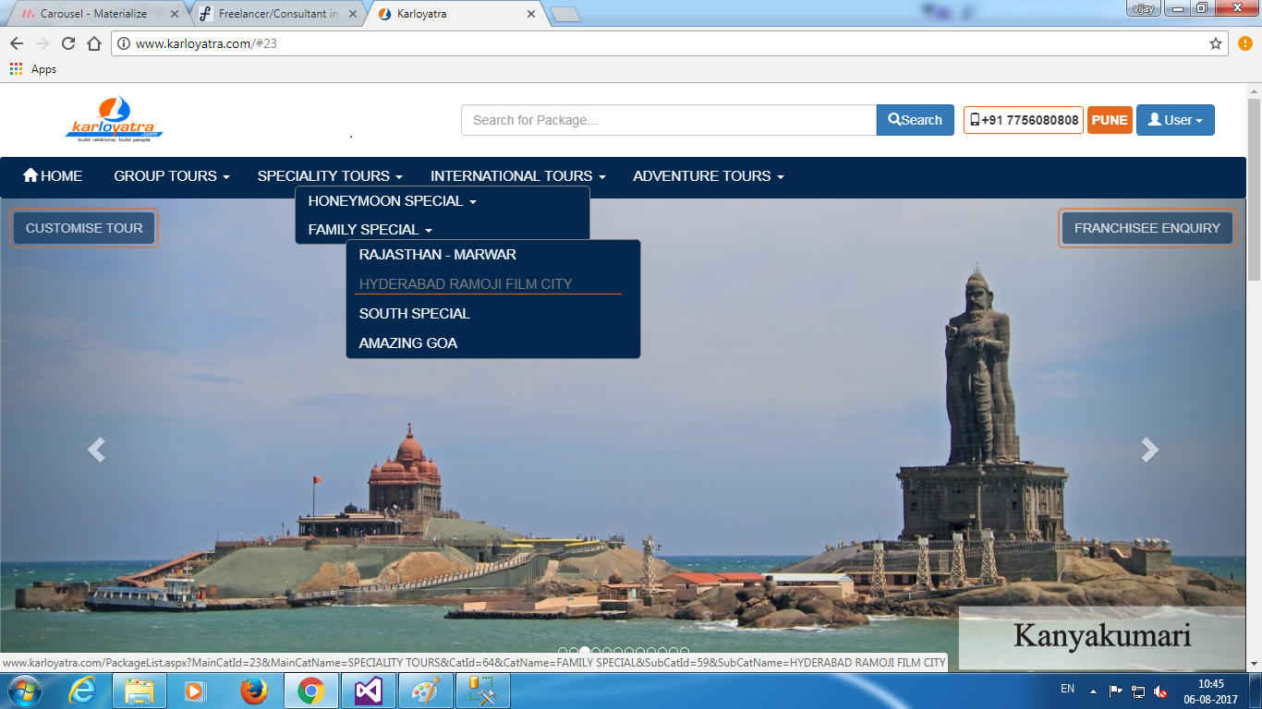
Task: Go to next carousel slide arrow
Action: pos(1149,450)
